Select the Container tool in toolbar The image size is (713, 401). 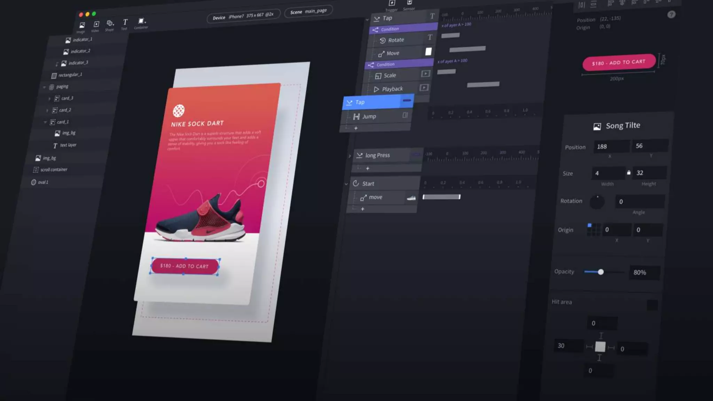coord(141,21)
